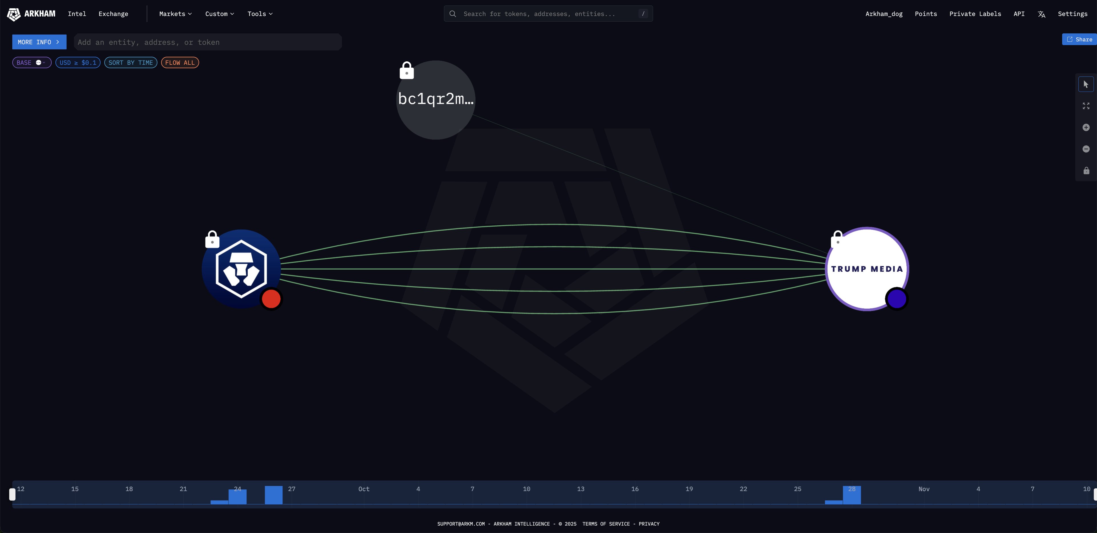Screen dimensions: 1097x533
Task: Click the add entity or address field
Action: (208, 42)
